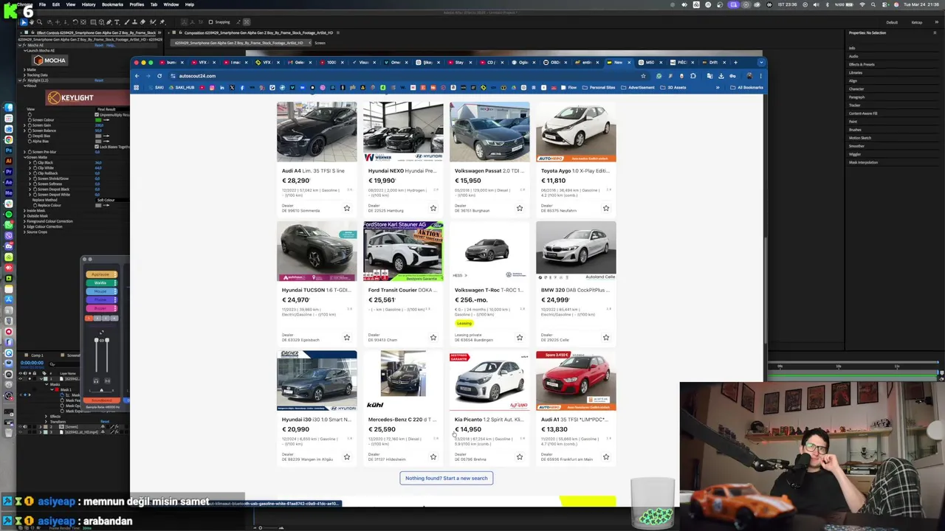Open macOS Control Center icon
945x531 pixels.
coord(885,4)
